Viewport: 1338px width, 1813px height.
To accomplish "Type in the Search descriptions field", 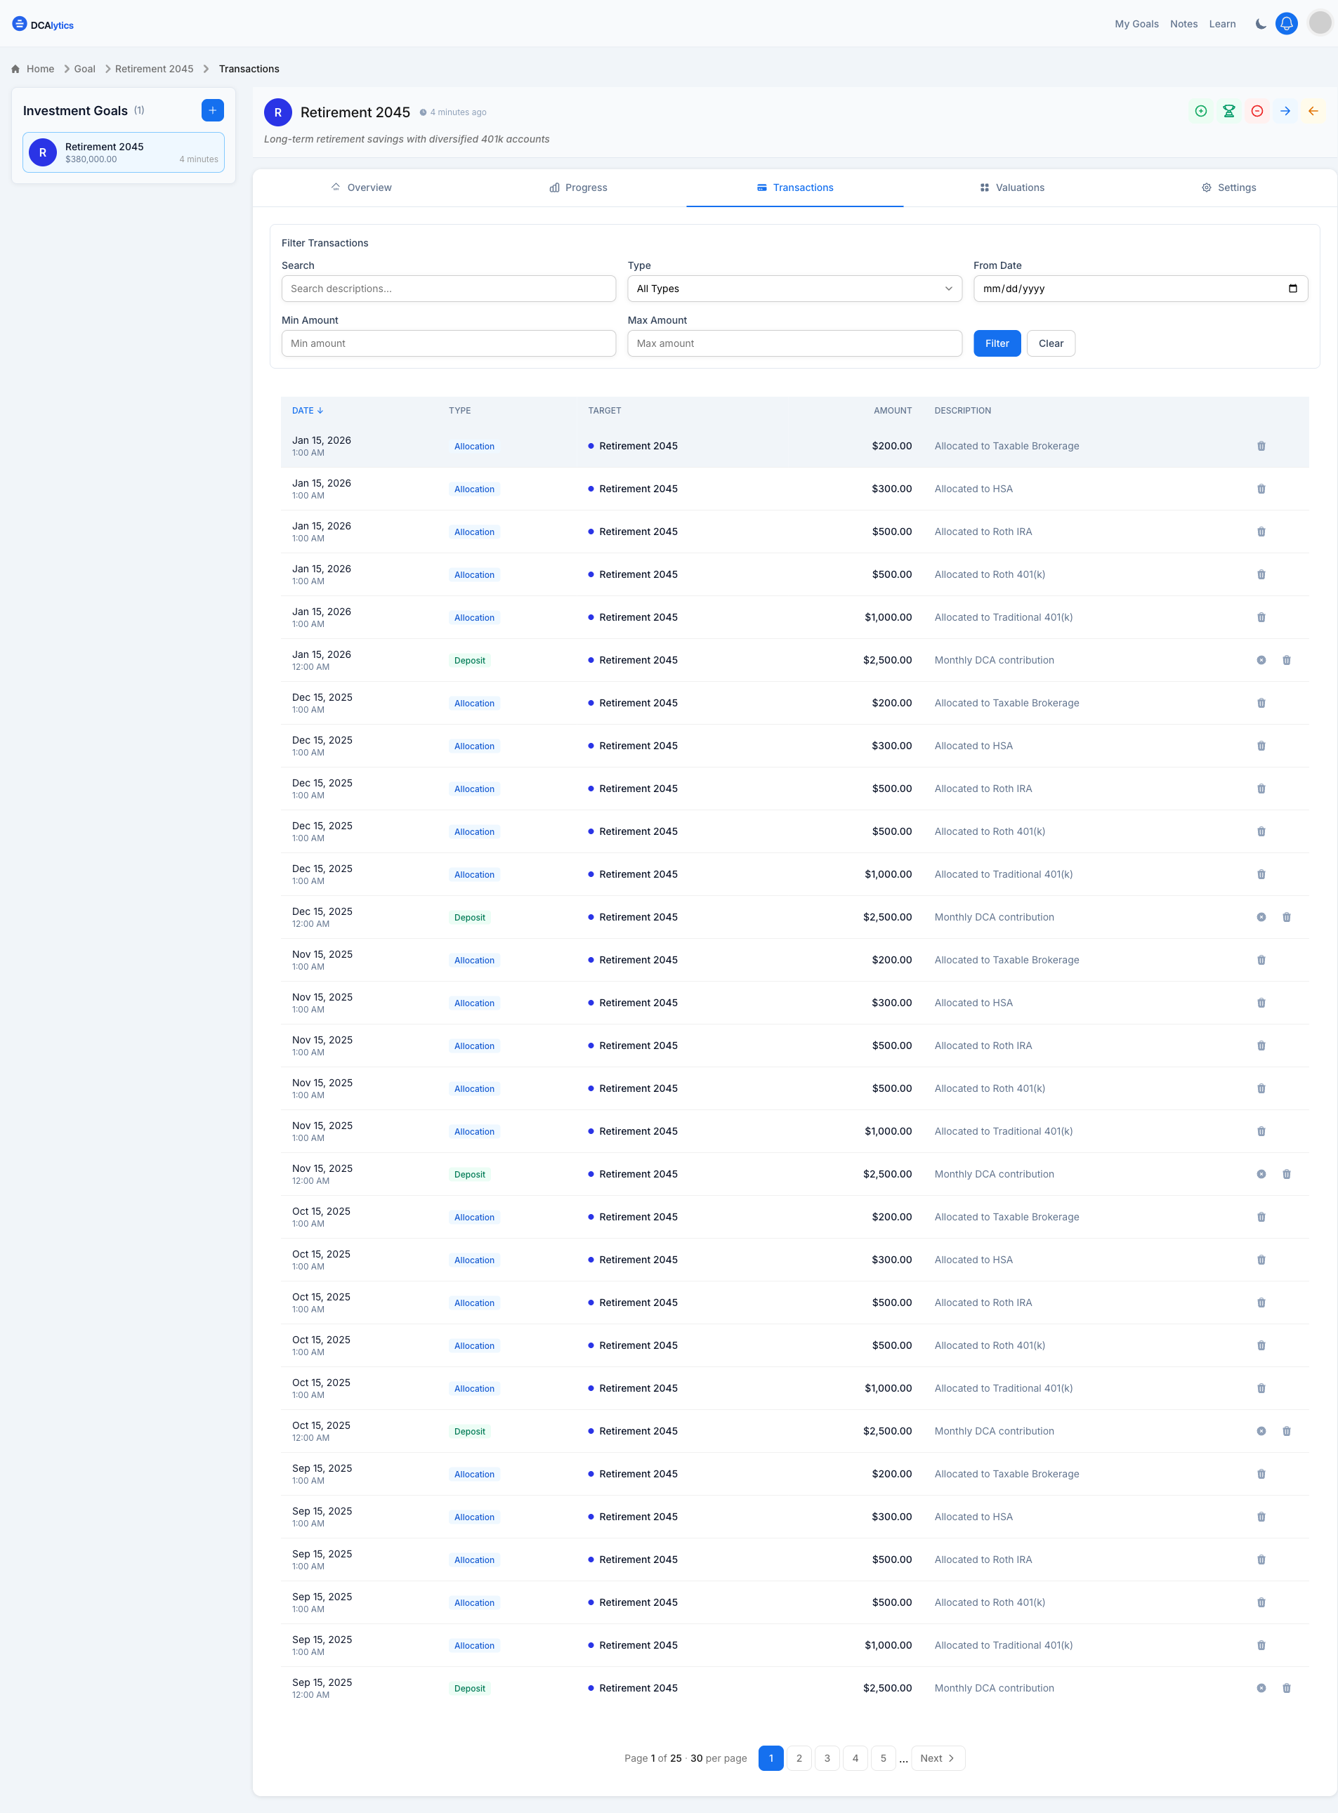I will tap(448, 289).
